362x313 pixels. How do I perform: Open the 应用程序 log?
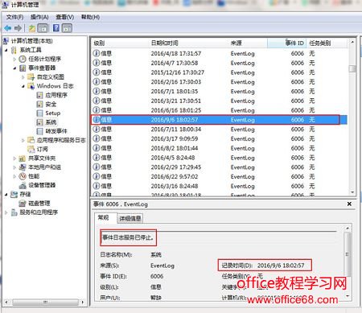coord(56,95)
